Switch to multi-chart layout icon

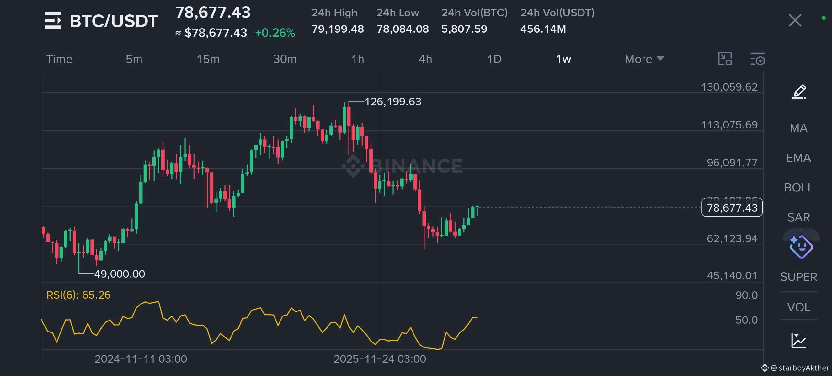tap(725, 59)
